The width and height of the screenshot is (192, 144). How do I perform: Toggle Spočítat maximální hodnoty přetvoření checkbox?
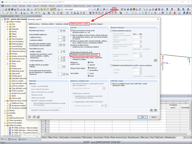(71, 55)
